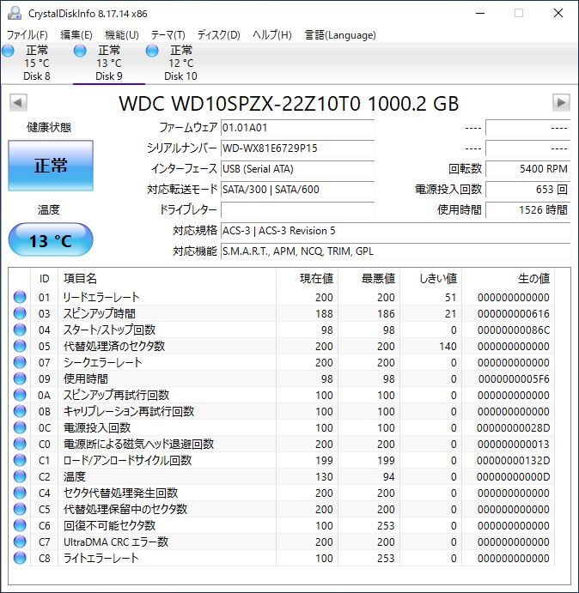579x593 pixels.
Task: Select the スピンアップ時間 attribute name
Action: point(99,313)
